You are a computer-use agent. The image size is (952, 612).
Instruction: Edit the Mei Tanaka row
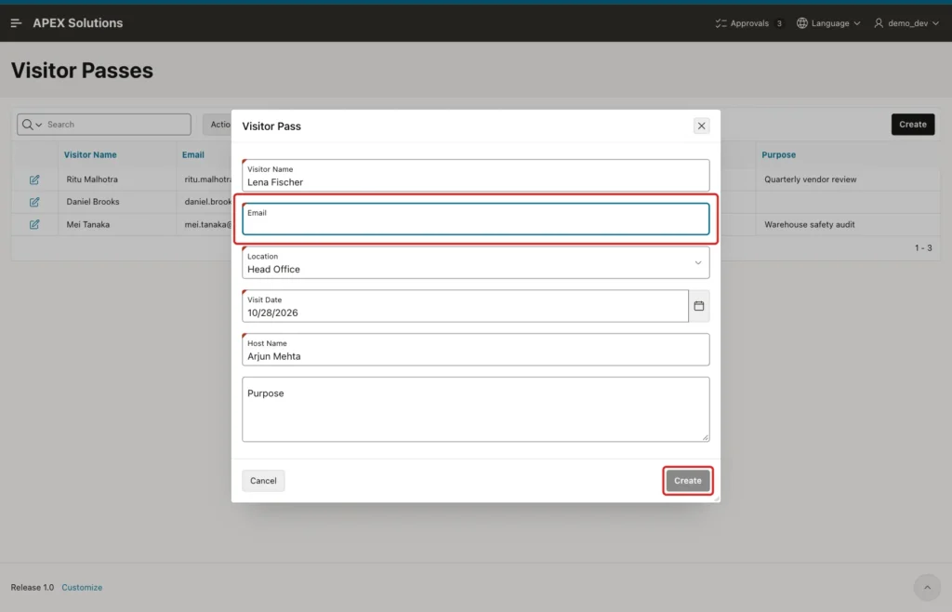pos(34,224)
